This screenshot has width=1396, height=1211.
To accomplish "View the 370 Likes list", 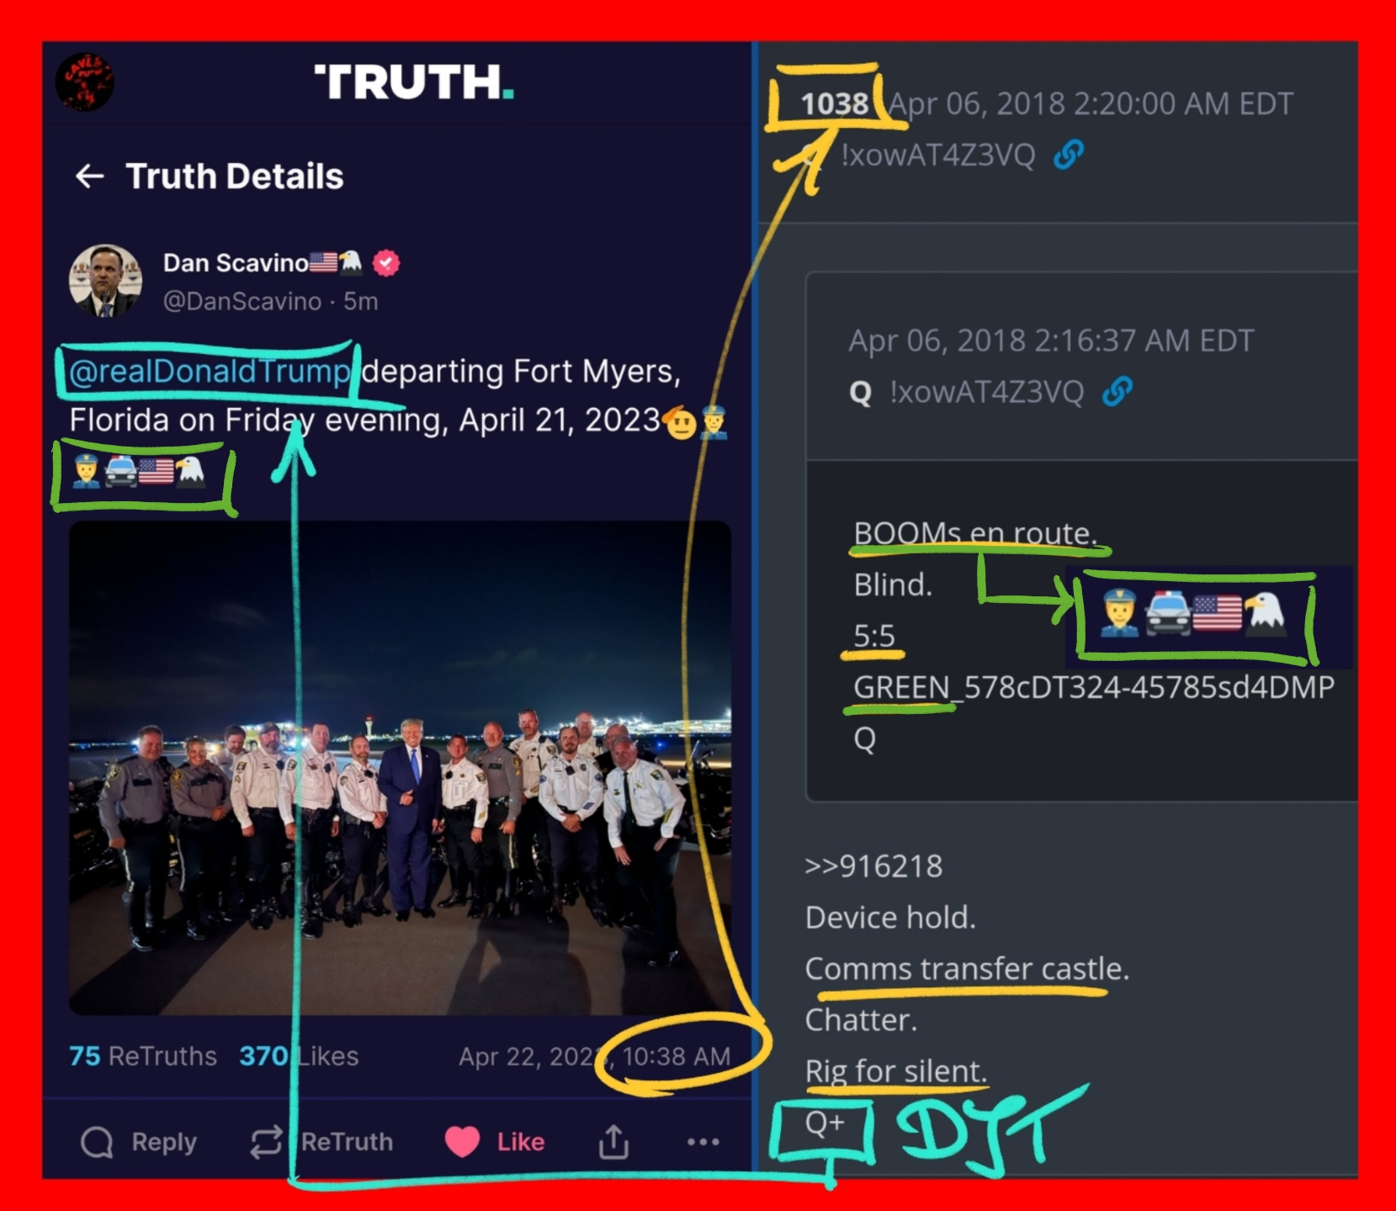I will 299,1055.
